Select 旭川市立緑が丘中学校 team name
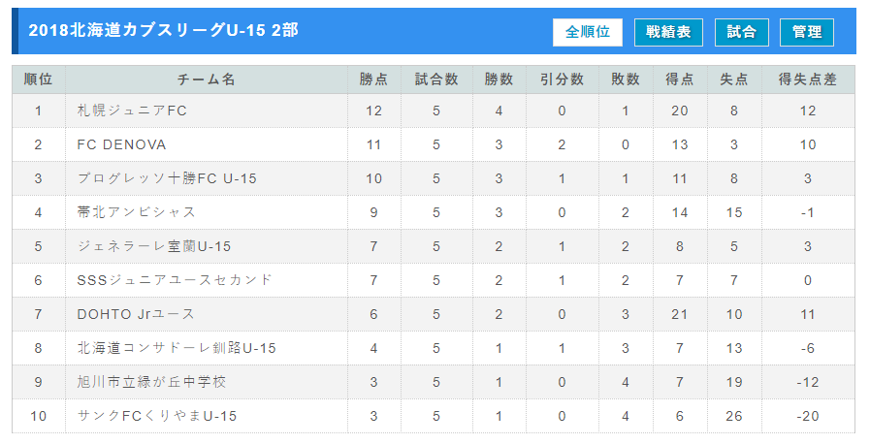Screen dimensions: 870x444 [x=151, y=382]
